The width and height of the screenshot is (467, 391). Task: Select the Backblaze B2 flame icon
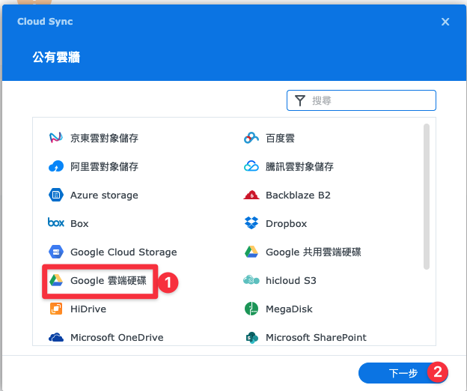tap(251, 195)
